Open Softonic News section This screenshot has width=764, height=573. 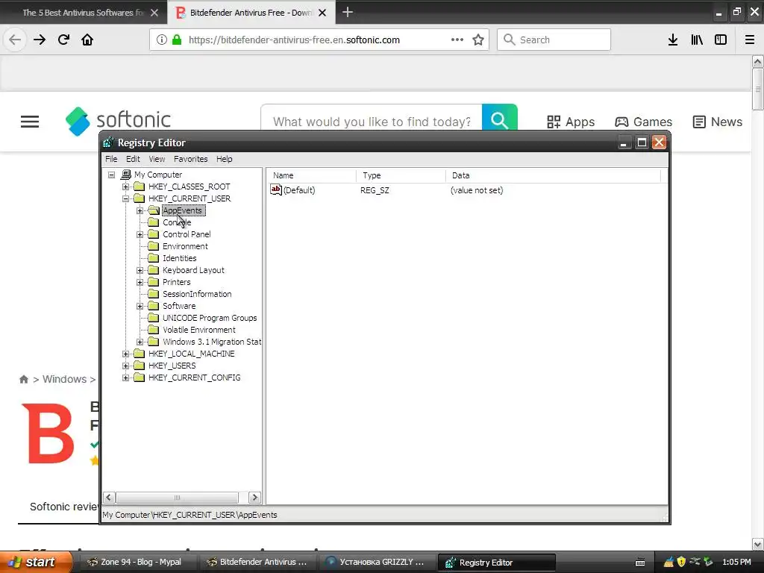(x=717, y=122)
